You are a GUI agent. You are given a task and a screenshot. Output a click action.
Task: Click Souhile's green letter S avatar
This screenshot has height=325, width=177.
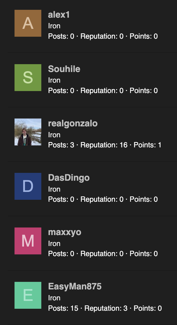click(28, 78)
